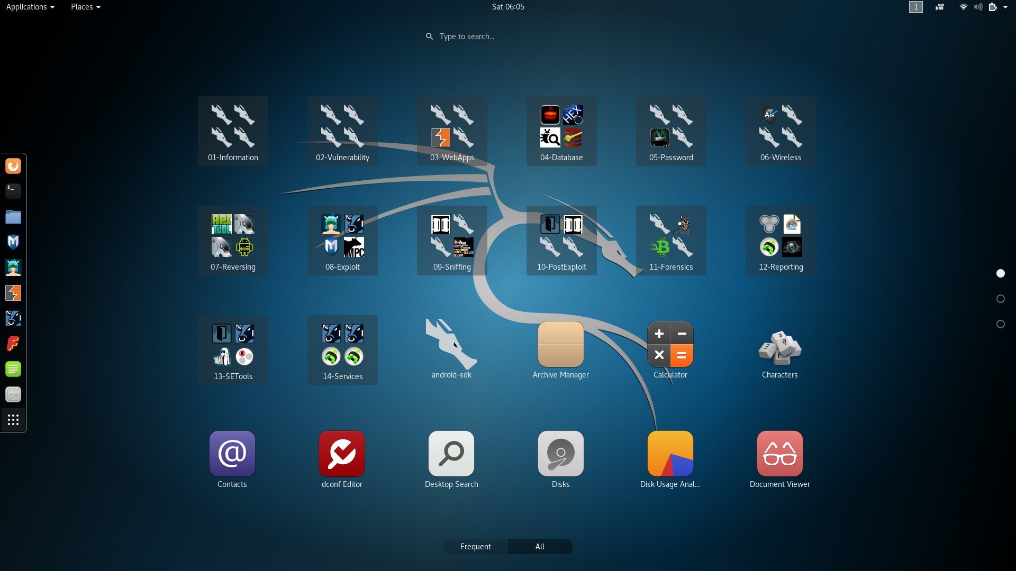Expand system menu arrow in top bar

[1005, 7]
